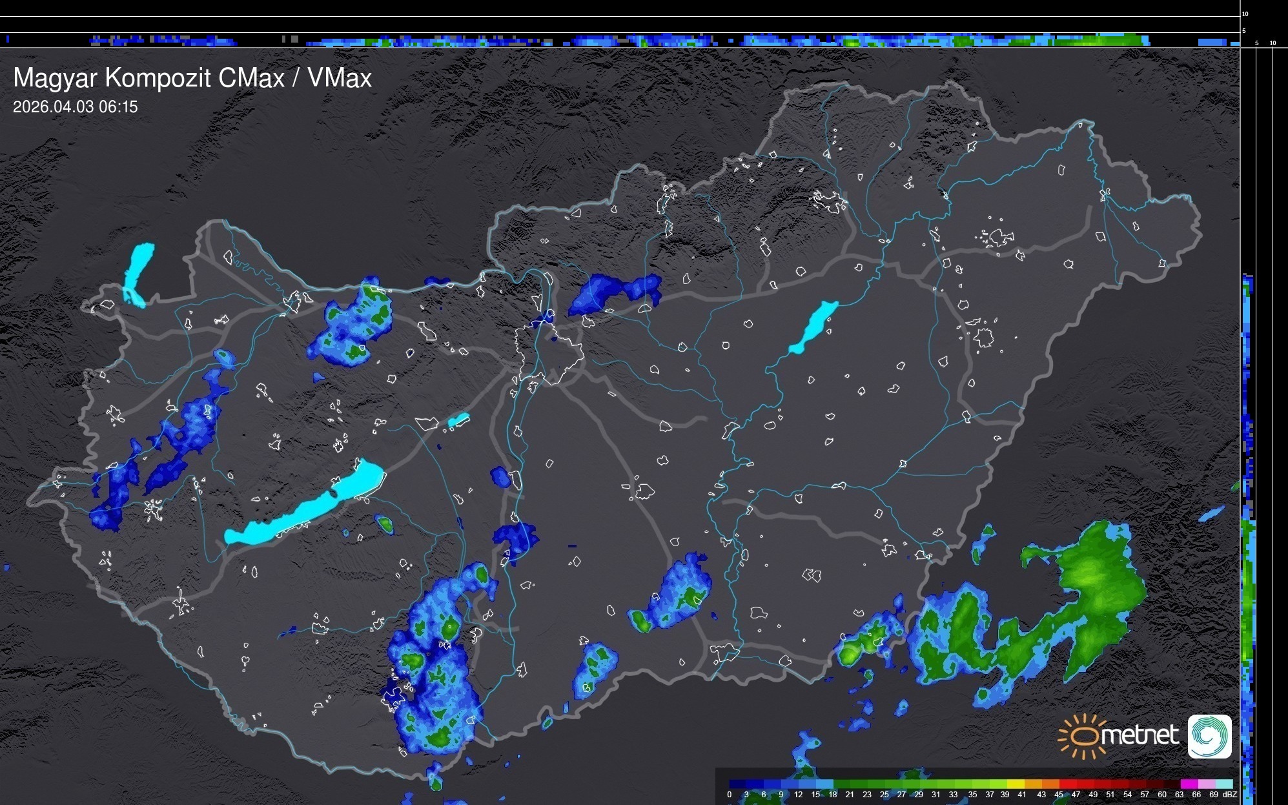The image size is (1288, 805).
Task: Click the red 45 dBZ legend swatch
Action: tap(1067, 784)
